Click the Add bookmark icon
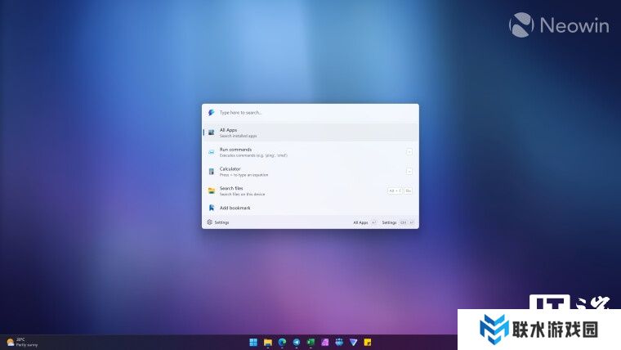 tap(212, 209)
